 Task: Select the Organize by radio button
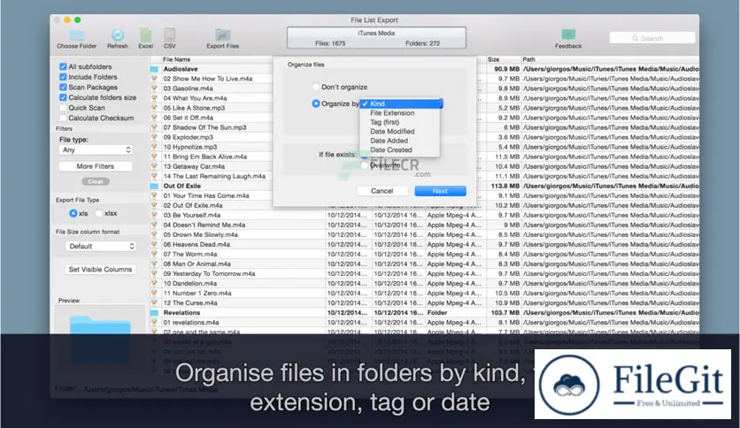point(316,103)
